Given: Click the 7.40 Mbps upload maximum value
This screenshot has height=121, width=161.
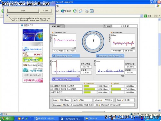Looking at the screenshot, I should (x=130, y=89).
